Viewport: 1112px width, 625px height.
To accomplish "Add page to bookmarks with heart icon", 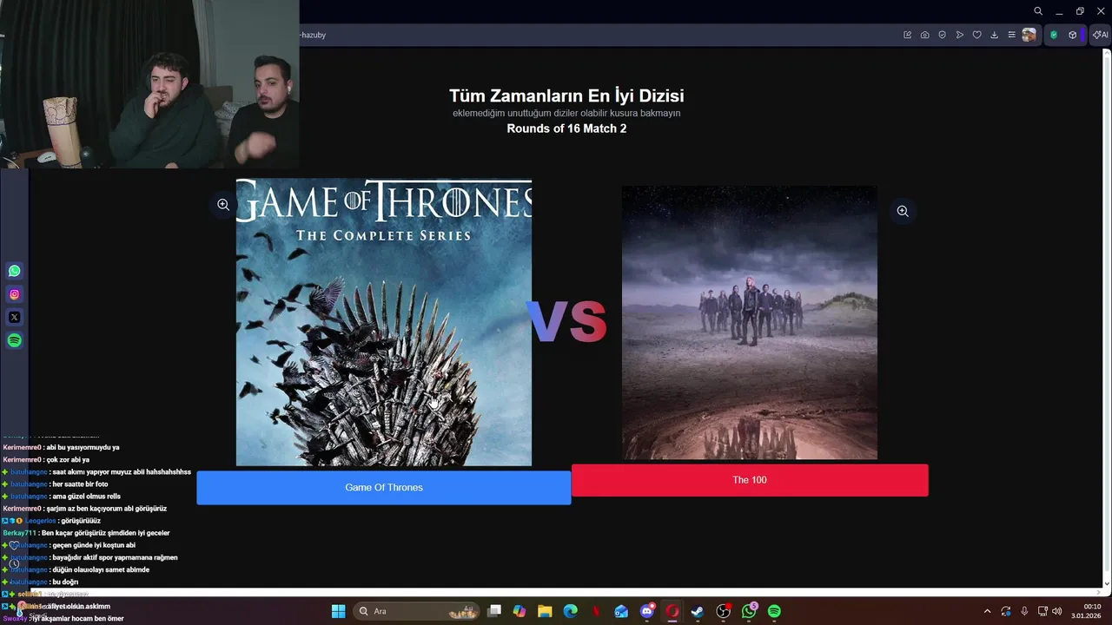I will click(x=977, y=35).
